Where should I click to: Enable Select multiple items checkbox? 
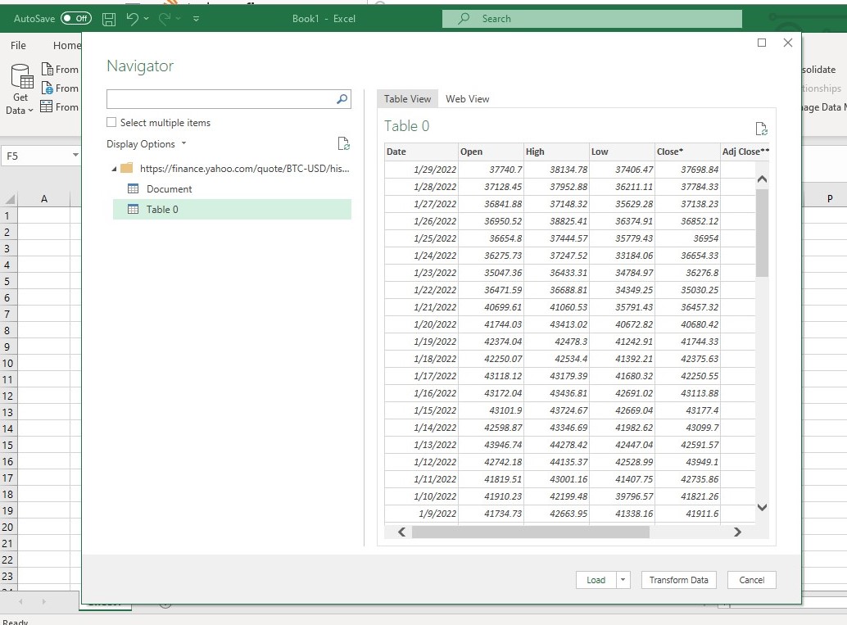click(x=111, y=122)
